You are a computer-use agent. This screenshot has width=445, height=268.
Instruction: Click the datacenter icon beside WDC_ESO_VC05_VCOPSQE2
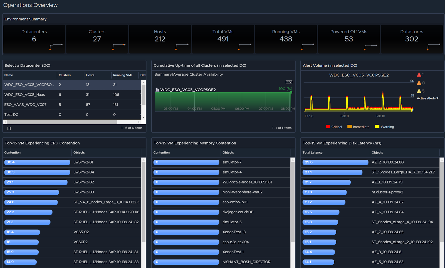click(x=157, y=90)
